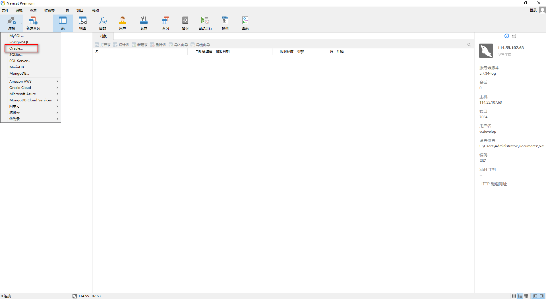Screen dimensions: 546x299
Task: Open the 收藏夹 menu
Action: pyautogui.click(x=49, y=11)
